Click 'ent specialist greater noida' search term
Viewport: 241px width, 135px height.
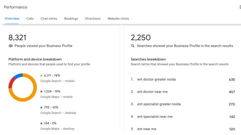[x=159, y=104]
